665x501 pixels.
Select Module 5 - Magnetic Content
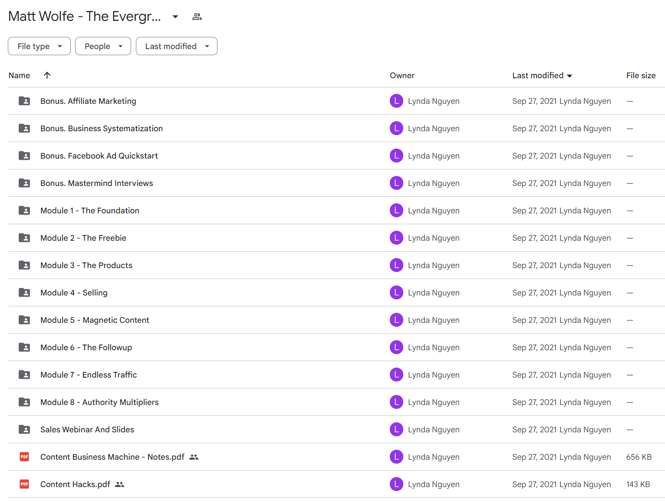(x=95, y=320)
